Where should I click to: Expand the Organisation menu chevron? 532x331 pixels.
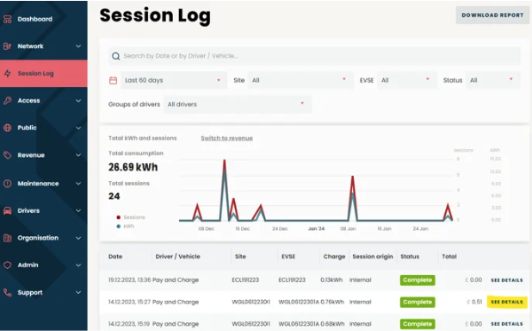(78, 238)
